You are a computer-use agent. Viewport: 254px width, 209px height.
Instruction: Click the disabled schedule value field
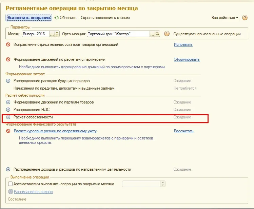(141, 184)
